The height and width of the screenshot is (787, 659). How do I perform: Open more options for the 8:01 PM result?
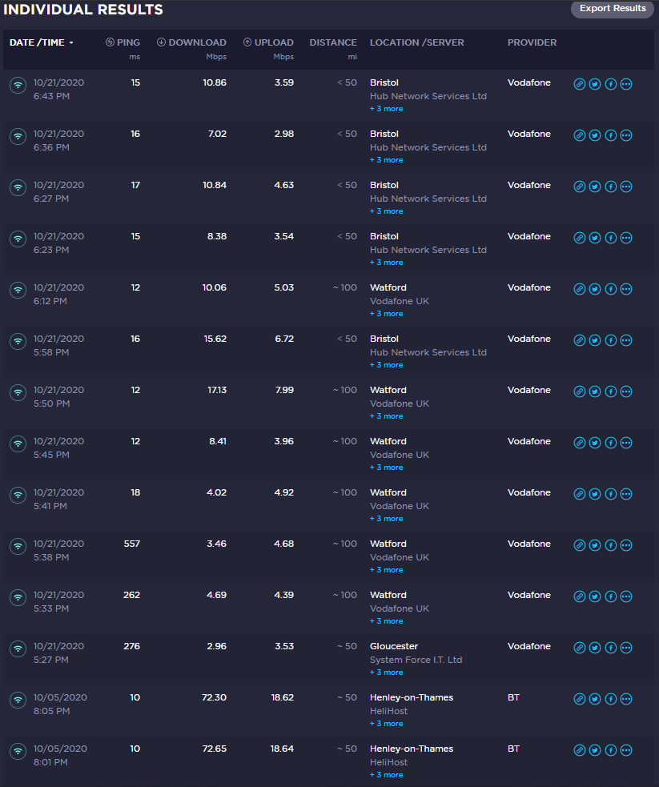coord(626,750)
